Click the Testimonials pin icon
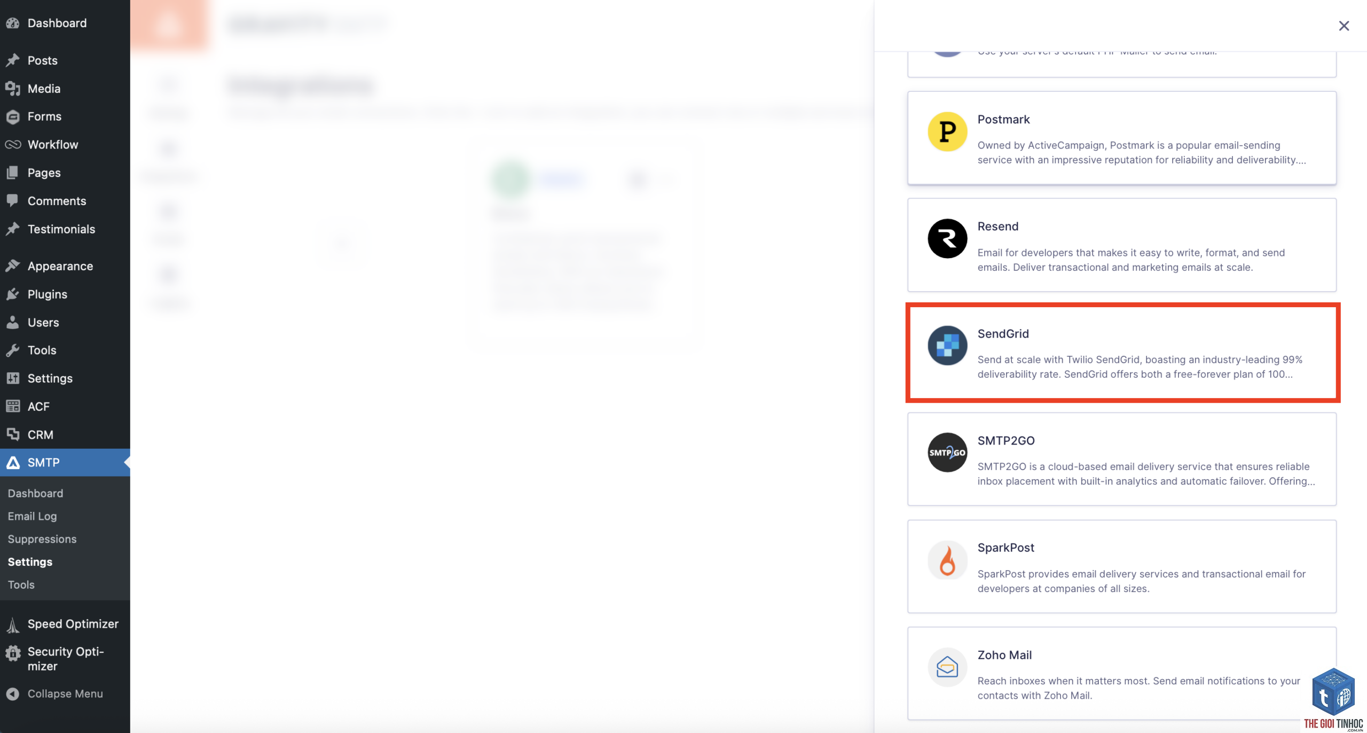The image size is (1367, 733). pyautogui.click(x=13, y=229)
